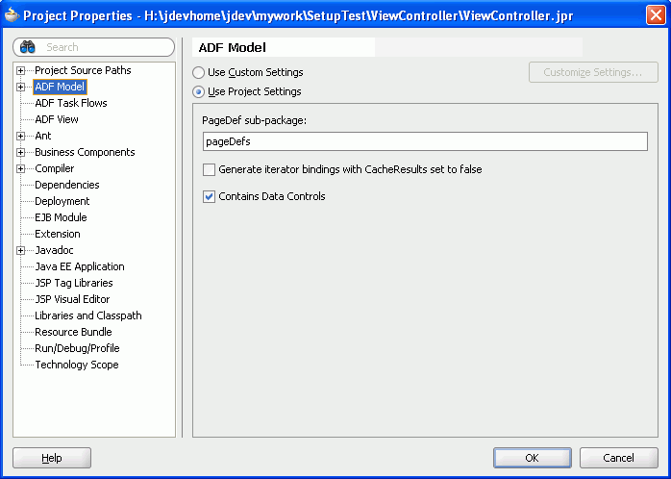The height and width of the screenshot is (479, 671).
Task: Focus the Search text field
Action: (93, 47)
